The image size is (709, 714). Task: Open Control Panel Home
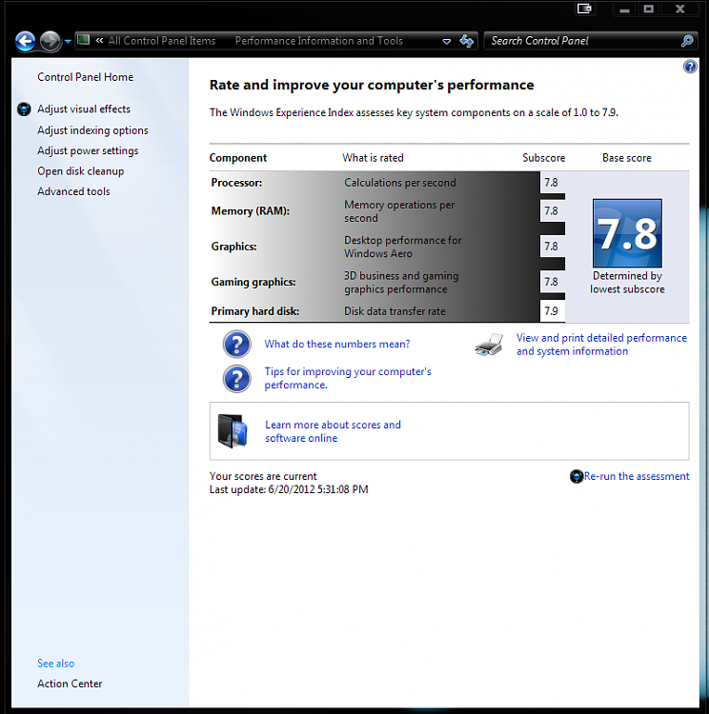85,77
